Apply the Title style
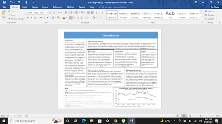 coord(170,15)
